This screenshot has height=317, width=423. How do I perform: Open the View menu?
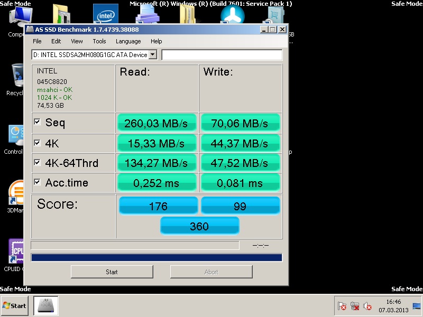click(x=77, y=41)
